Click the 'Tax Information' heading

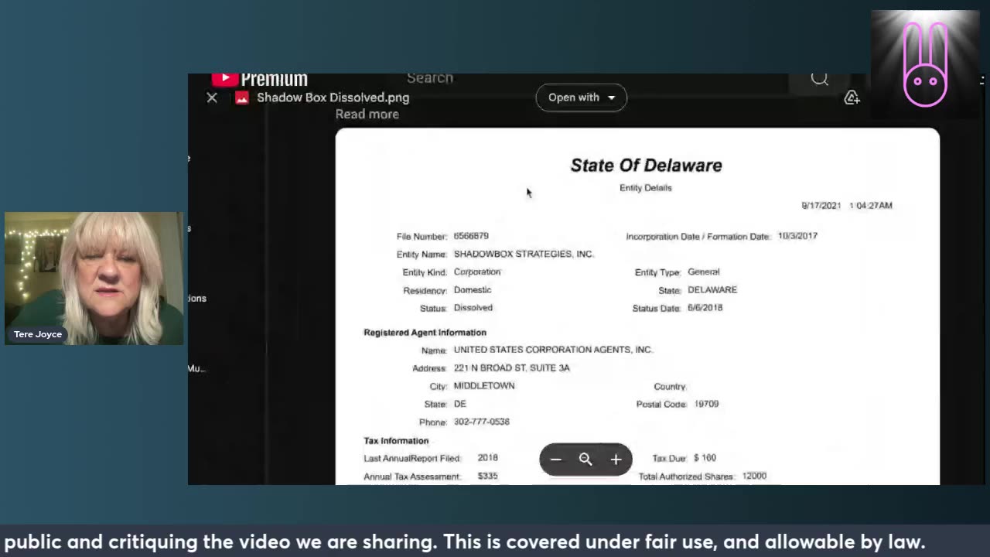[x=396, y=441]
